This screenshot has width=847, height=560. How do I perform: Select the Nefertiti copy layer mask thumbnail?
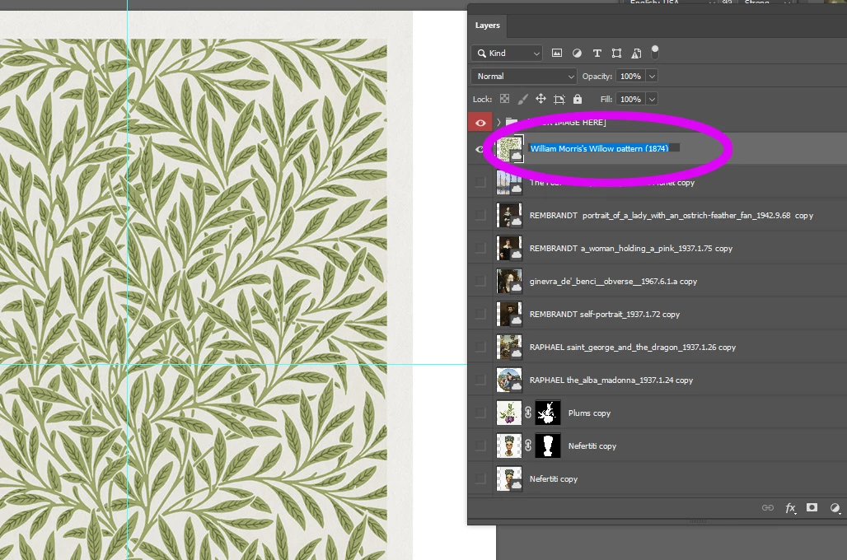tap(548, 446)
